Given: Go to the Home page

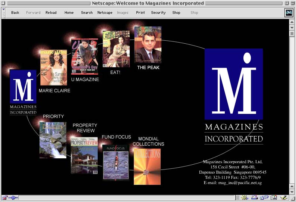Looking at the screenshot, I should 69,13.
